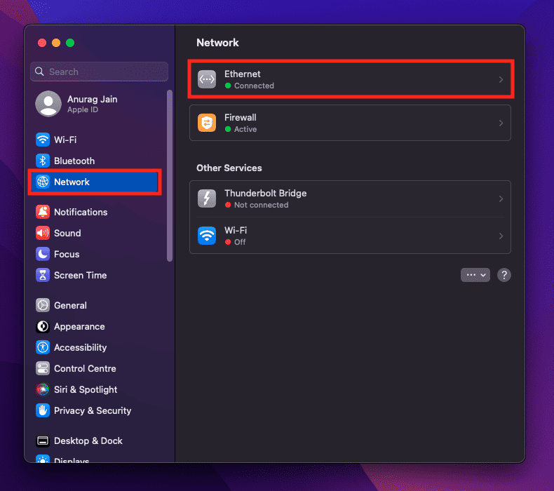Open the ellipsis actions dropdown menu
The image size is (554, 491).
475,275
